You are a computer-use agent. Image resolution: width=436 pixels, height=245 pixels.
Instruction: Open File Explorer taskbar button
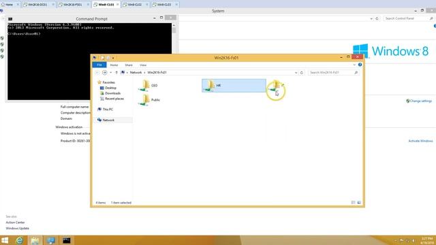[35, 240]
